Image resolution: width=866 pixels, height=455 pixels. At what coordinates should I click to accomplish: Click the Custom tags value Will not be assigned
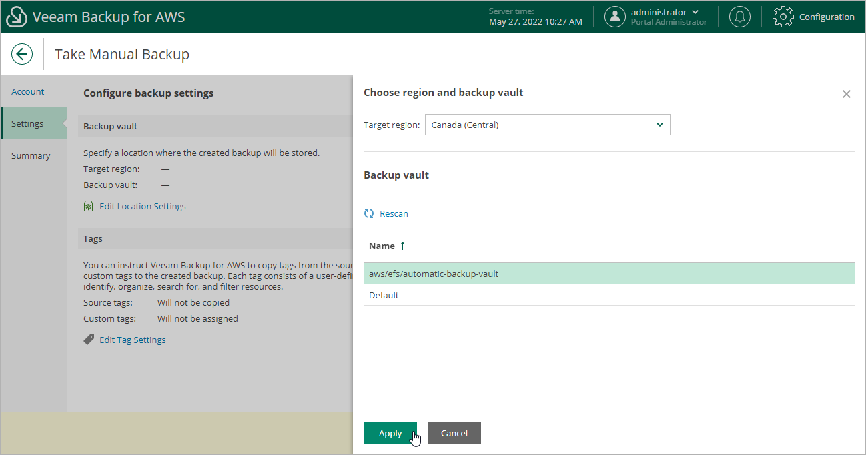[x=197, y=318]
